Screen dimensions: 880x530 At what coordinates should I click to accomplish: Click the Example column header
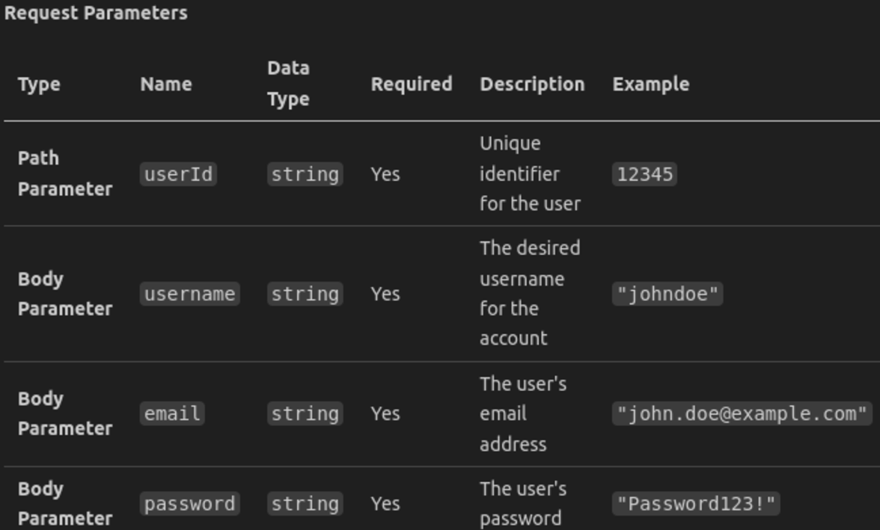click(x=651, y=84)
